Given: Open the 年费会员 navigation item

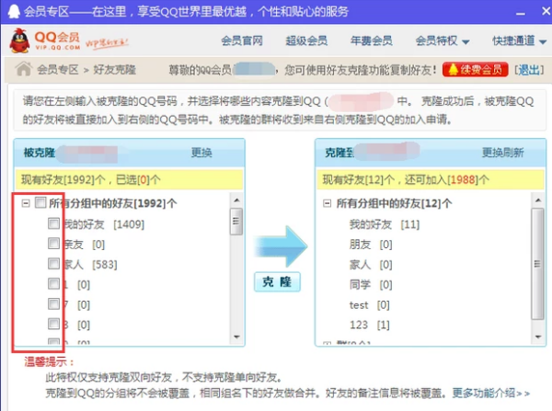Looking at the screenshot, I should (x=371, y=40).
